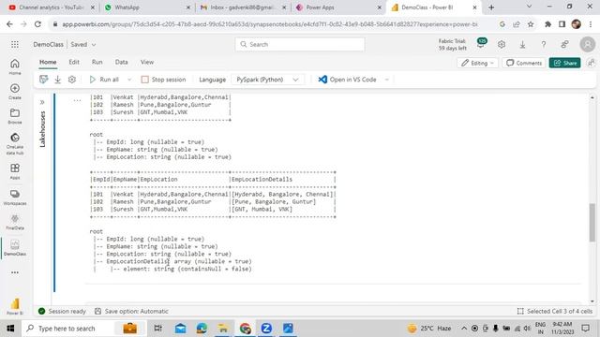This screenshot has height=337, width=600.
Task: Click Open in VS Code button
Action: point(348,80)
